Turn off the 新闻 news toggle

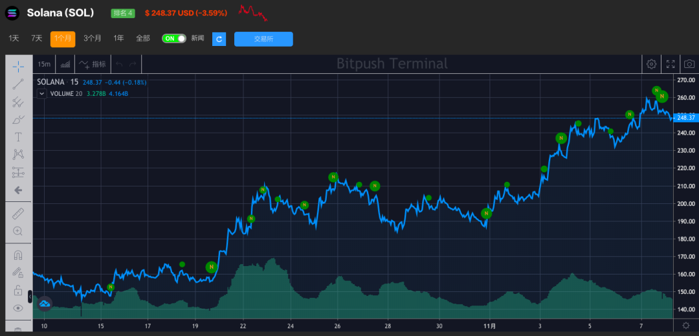point(174,39)
